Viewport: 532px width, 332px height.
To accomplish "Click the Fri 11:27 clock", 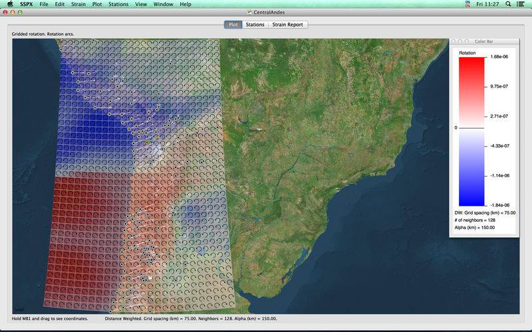I will pyautogui.click(x=487, y=4).
